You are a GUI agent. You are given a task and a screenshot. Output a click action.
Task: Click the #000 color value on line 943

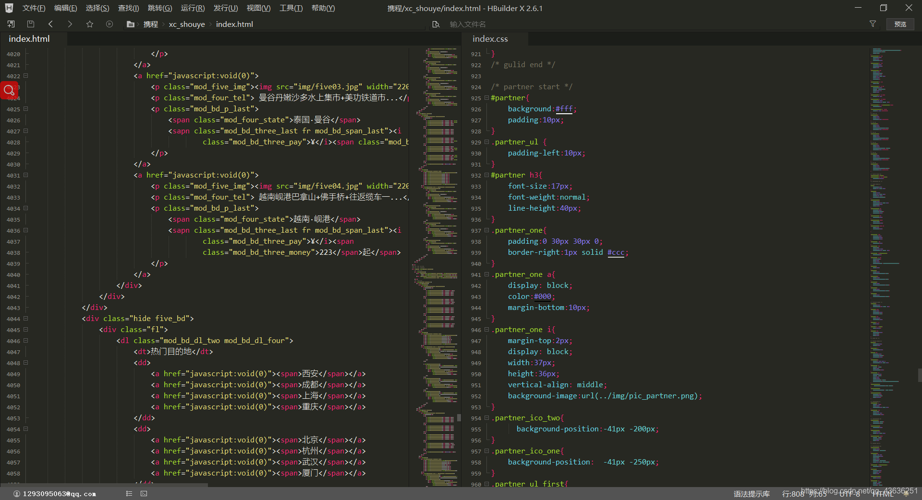click(543, 297)
